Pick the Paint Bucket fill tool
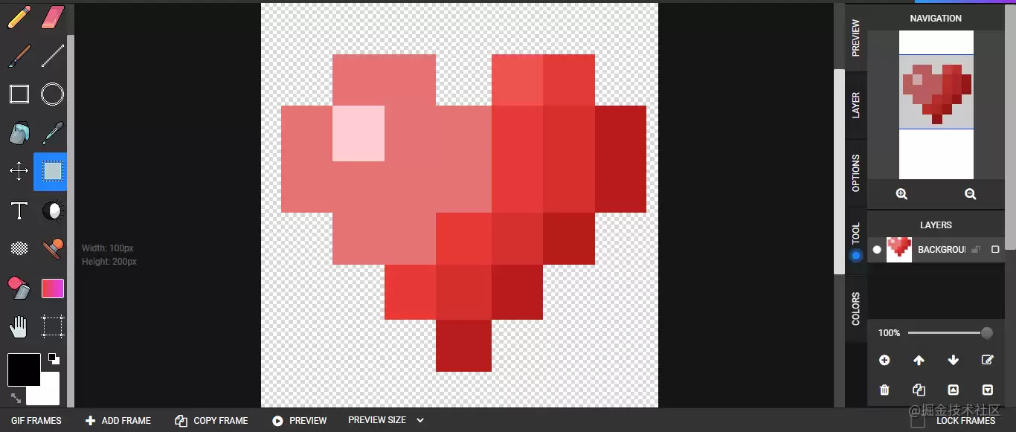This screenshot has height=432, width=1016. tap(19, 133)
